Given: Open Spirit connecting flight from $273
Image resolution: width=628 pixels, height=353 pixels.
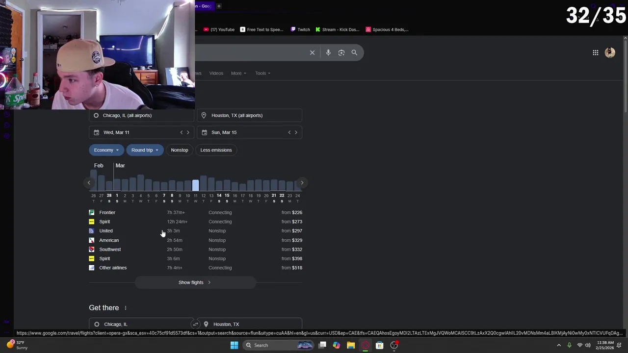Looking at the screenshot, I should (x=195, y=222).
